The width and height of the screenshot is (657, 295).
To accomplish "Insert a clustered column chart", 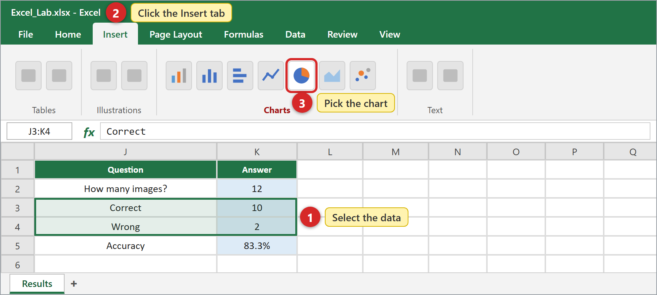I will pyautogui.click(x=210, y=76).
